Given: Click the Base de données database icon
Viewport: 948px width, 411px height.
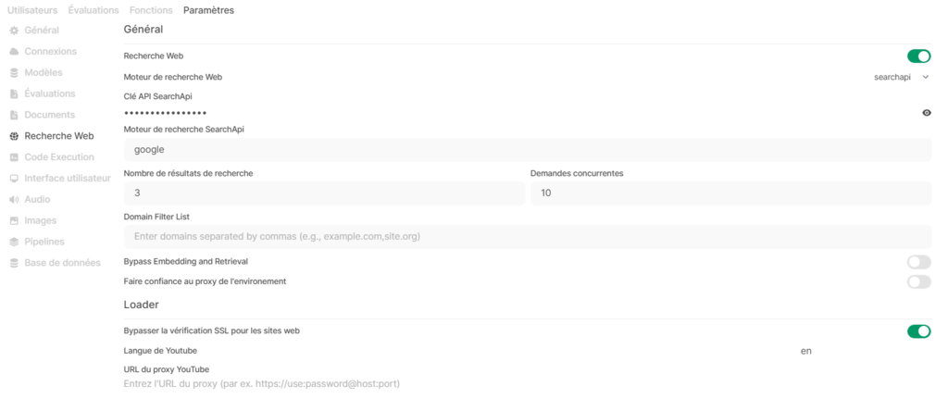Looking at the screenshot, I should pyautogui.click(x=15, y=263).
